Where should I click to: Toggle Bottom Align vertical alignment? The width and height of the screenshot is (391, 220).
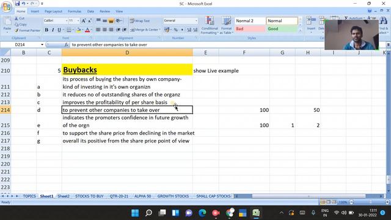111,20
